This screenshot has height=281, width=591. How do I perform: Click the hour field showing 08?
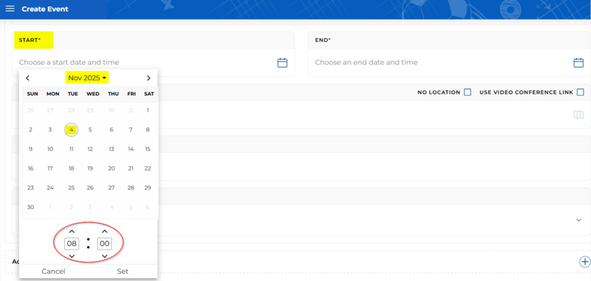coord(71,244)
